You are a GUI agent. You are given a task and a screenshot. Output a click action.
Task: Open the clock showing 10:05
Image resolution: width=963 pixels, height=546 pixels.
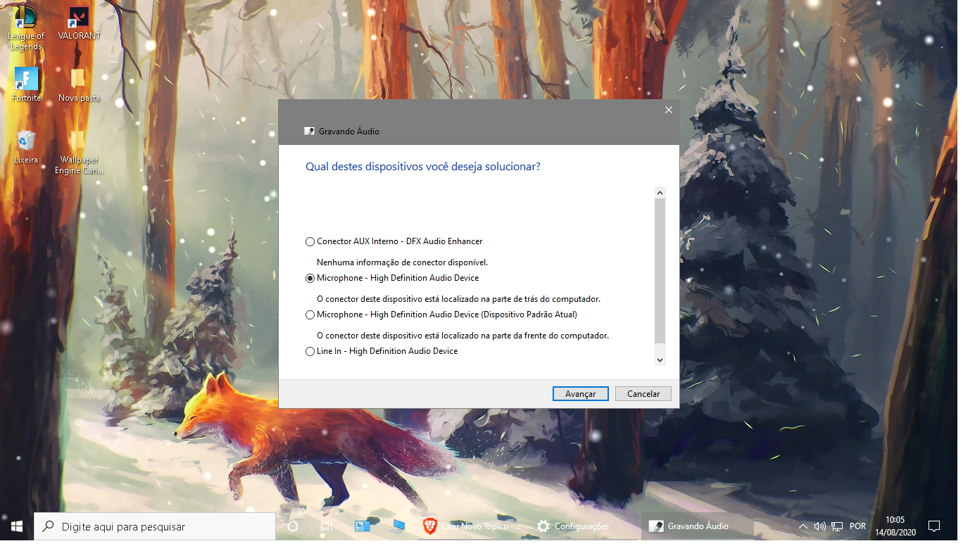(x=895, y=526)
